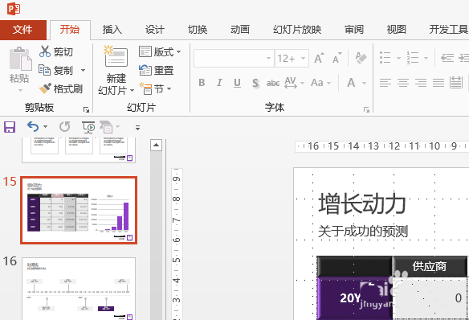469x320 pixels.
Task: Toggle Underline formatting
Action: [x=237, y=83]
